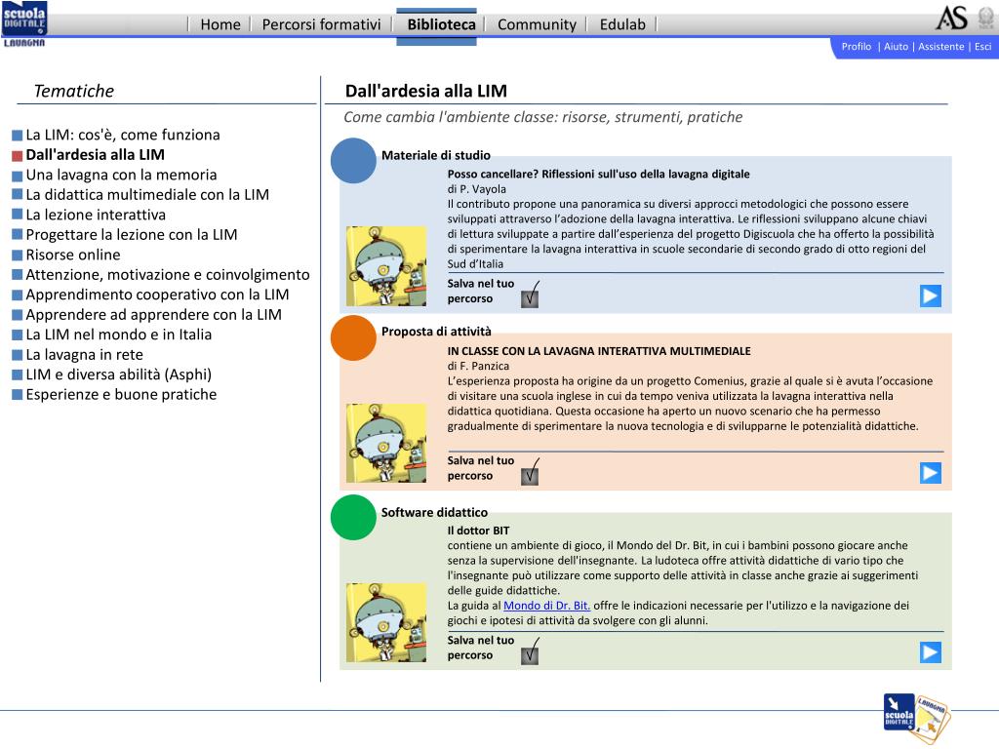The height and width of the screenshot is (749, 999).
Task: Click author line di P. Vayola
Action: 476,189
